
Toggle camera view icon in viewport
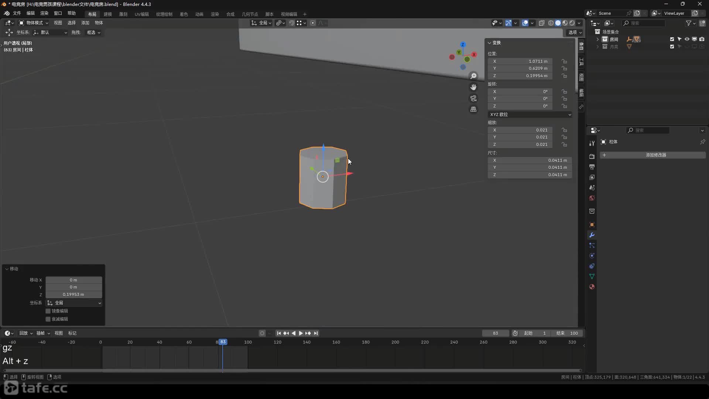pos(473,98)
